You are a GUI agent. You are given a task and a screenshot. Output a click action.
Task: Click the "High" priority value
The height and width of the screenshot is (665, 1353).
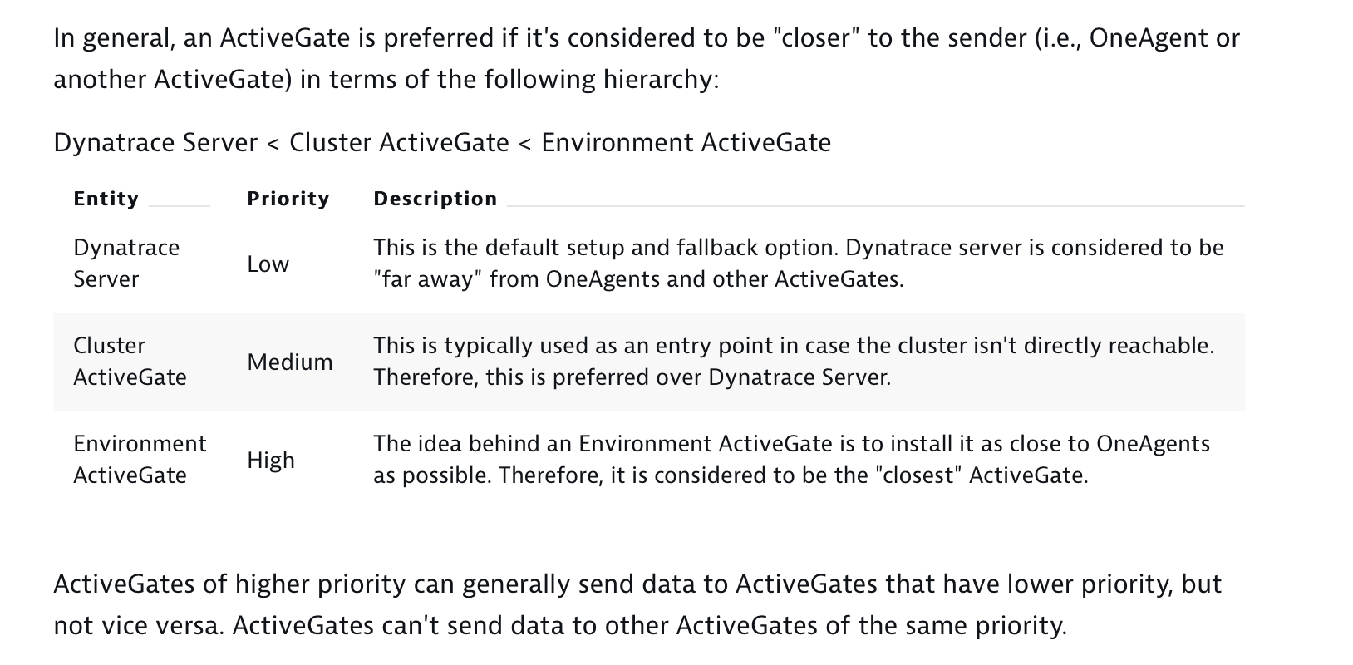click(270, 461)
